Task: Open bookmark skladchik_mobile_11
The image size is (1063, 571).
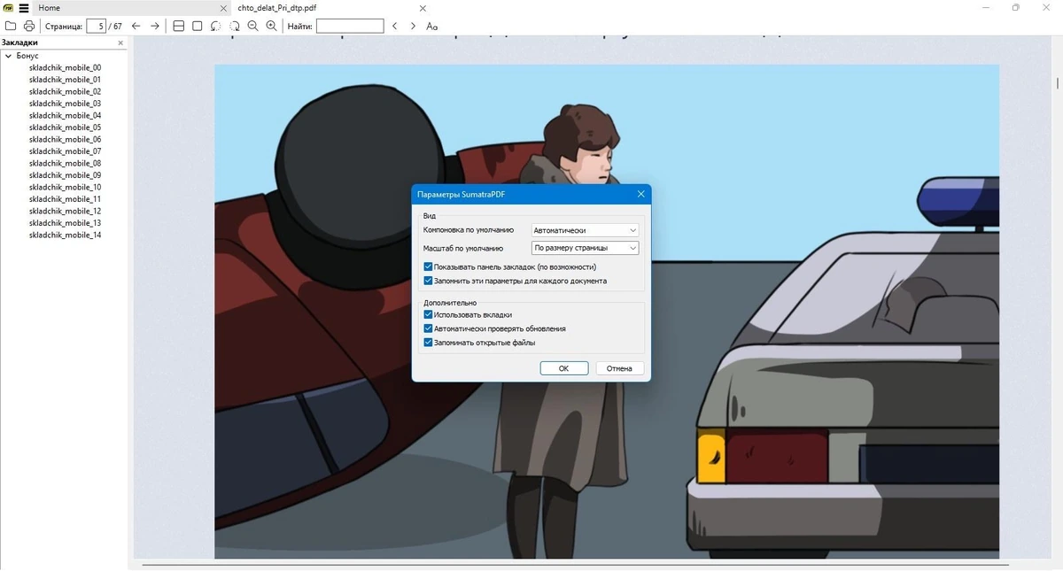Action: [x=65, y=199]
